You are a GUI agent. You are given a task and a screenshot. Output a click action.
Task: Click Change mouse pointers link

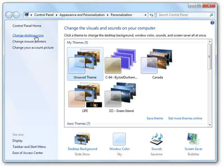point(29,42)
